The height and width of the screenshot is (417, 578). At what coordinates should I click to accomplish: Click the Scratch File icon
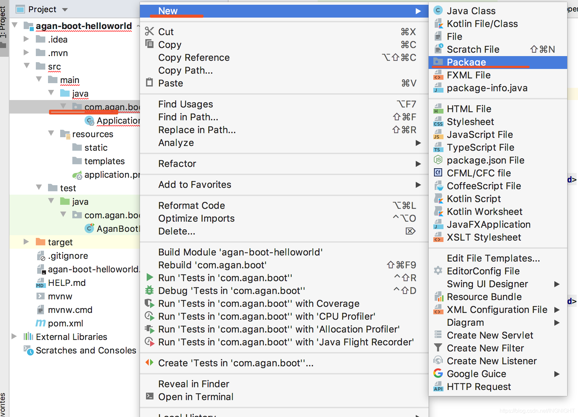[x=438, y=49]
